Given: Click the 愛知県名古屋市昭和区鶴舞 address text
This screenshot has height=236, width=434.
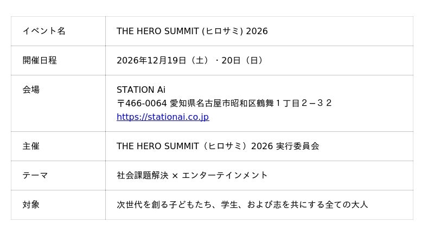Looking at the screenshot, I should tap(222, 103).
